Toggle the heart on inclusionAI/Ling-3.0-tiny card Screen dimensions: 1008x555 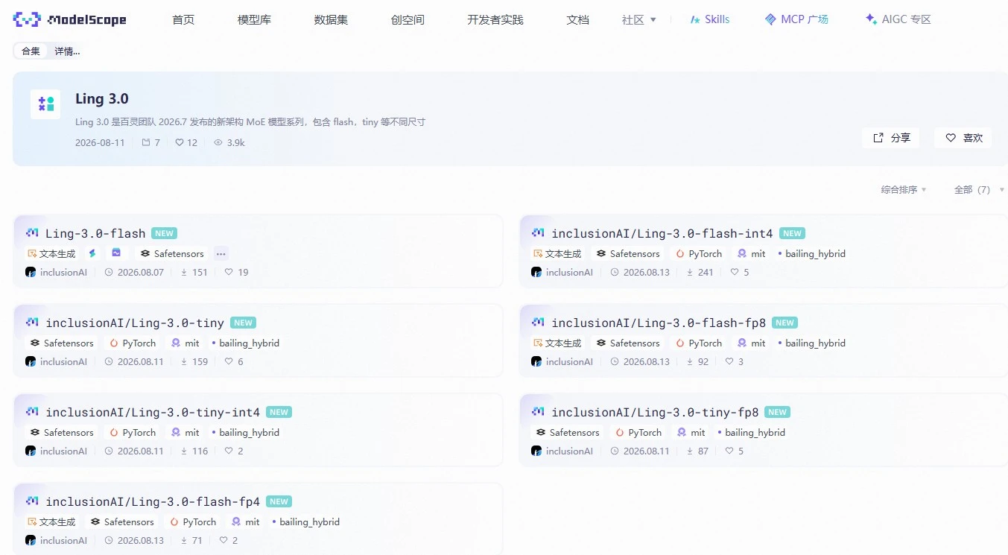click(229, 361)
